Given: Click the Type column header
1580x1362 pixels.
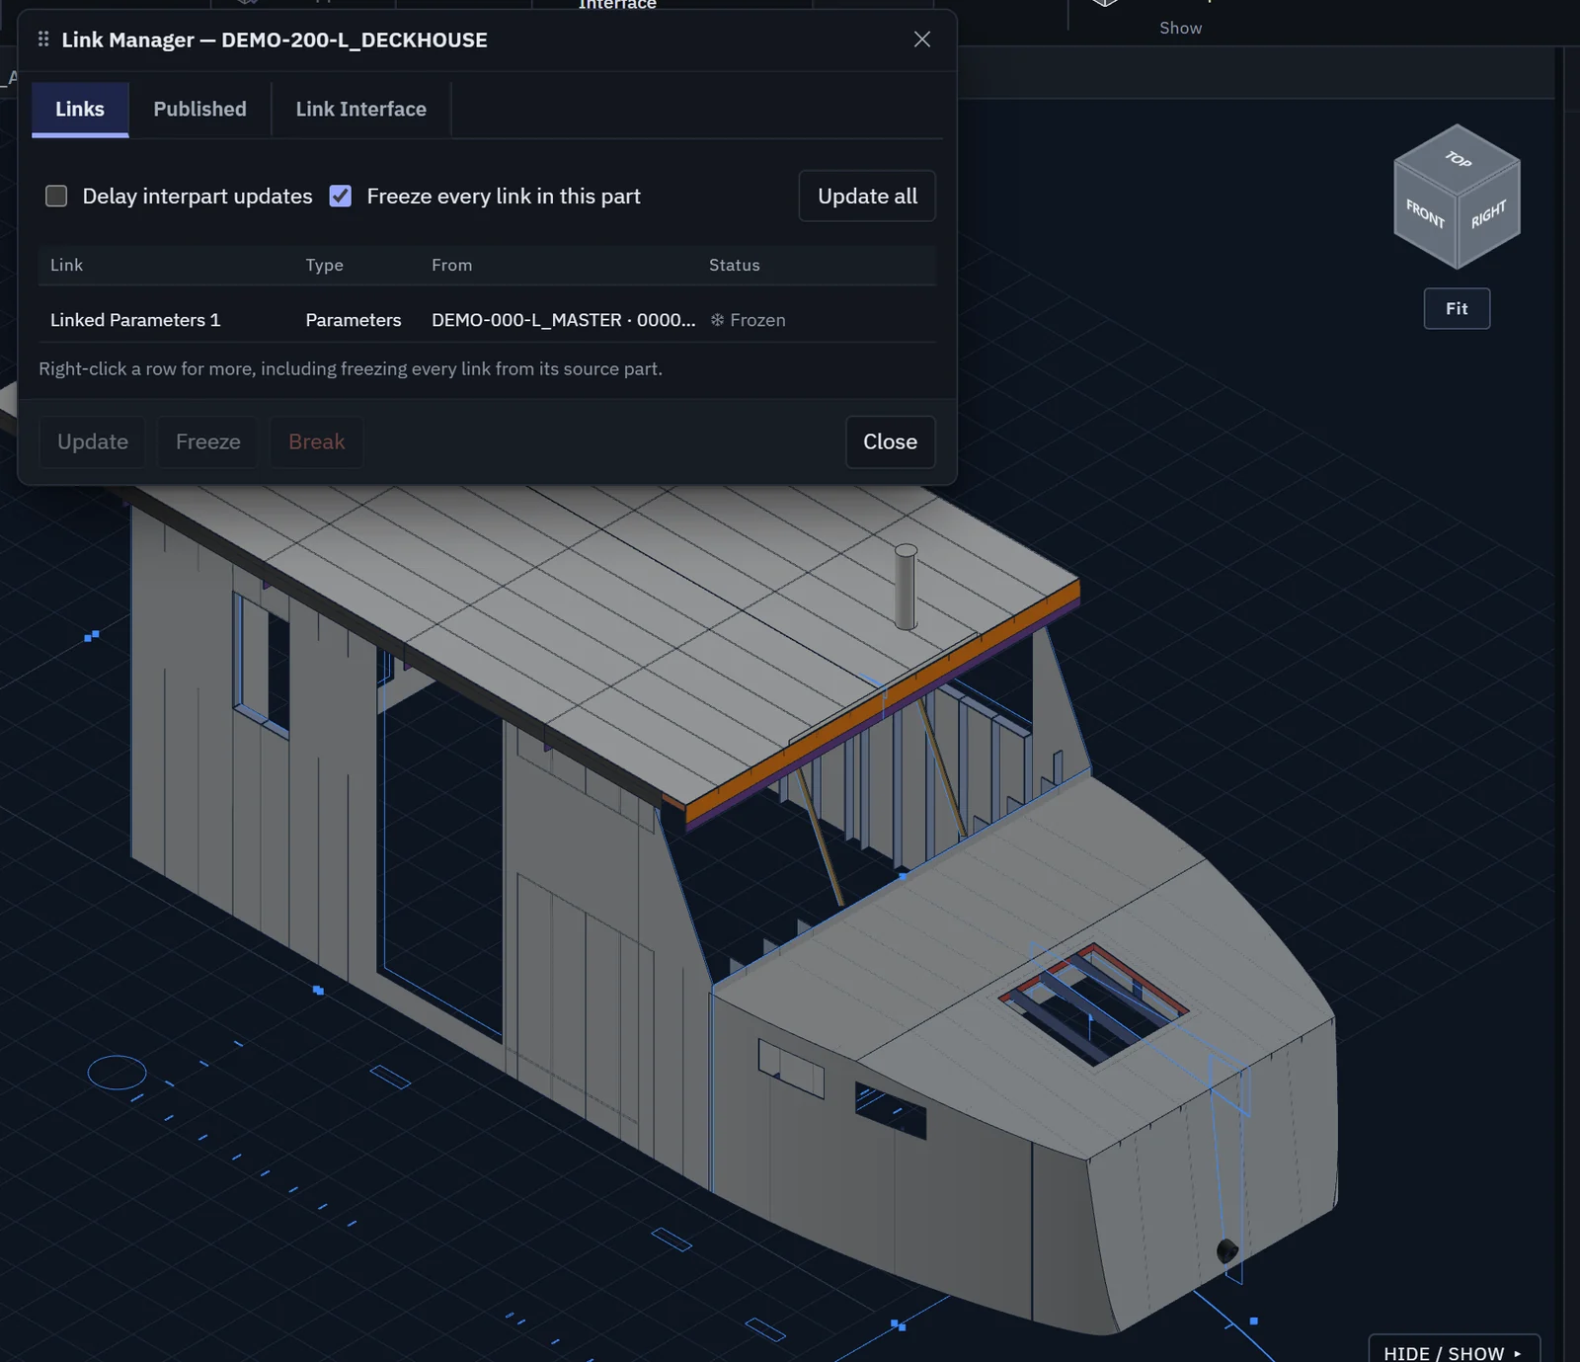Looking at the screenshot, I should pyautogui.click(x=325, y=266).
